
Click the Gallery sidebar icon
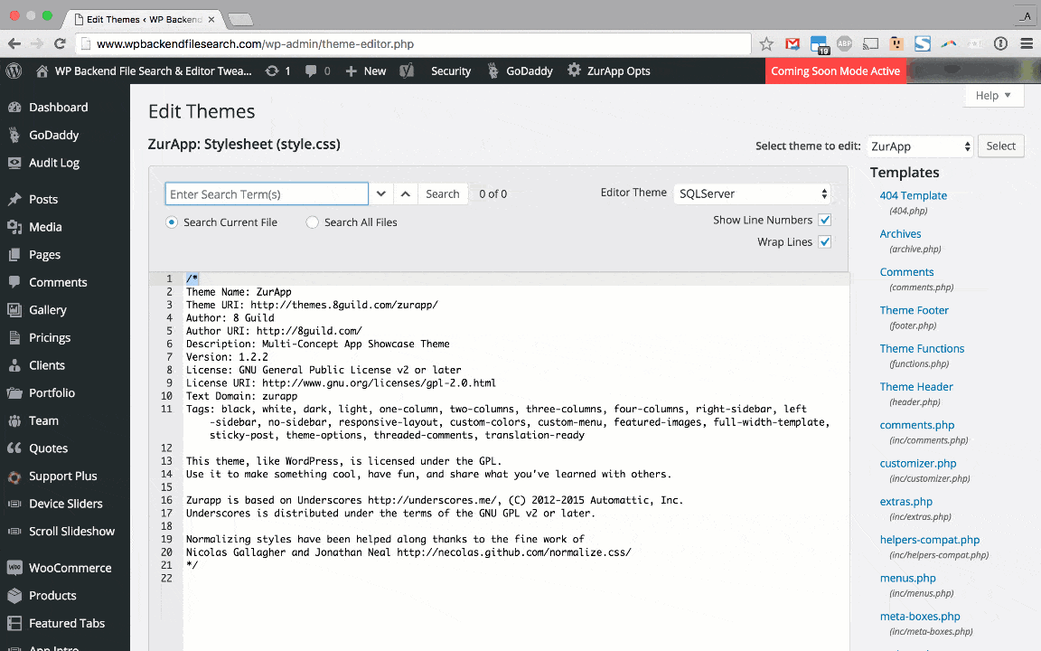coord(14,309)
